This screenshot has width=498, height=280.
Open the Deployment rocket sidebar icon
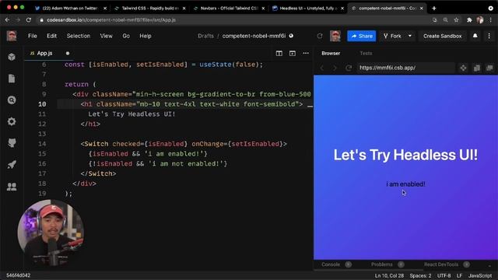12,164
